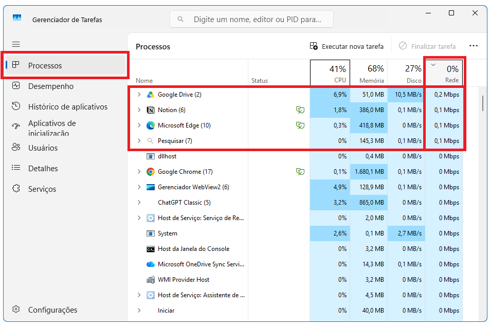The height and width of the screenshot is (326, 490).
Task: Click the efficiency leaf icon on Microsoft Edge row
Action: coord(300,125)
